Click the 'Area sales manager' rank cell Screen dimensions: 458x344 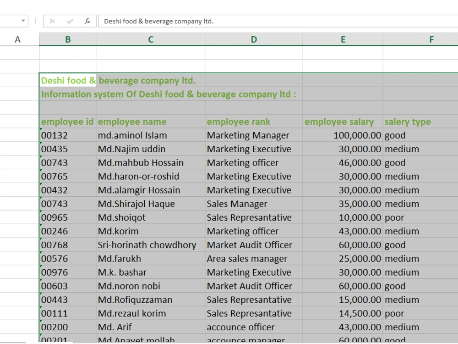click(x=254, y=259)
